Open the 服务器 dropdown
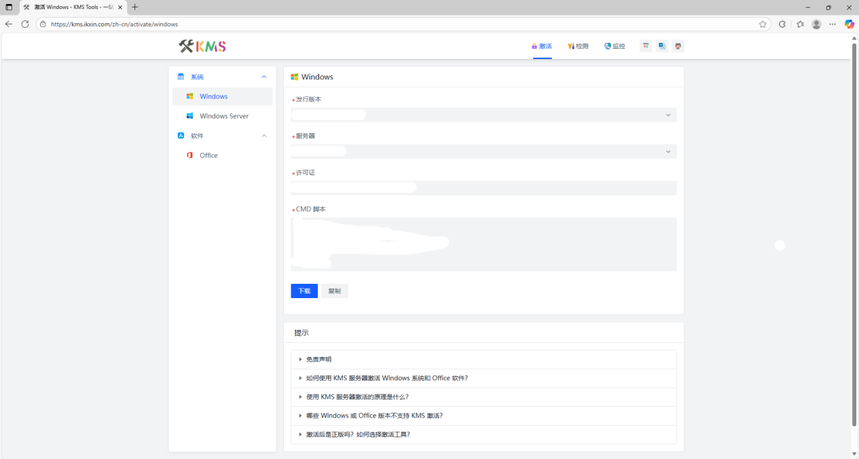This screenshot has height=459, width=859. [x=483, y=151]
